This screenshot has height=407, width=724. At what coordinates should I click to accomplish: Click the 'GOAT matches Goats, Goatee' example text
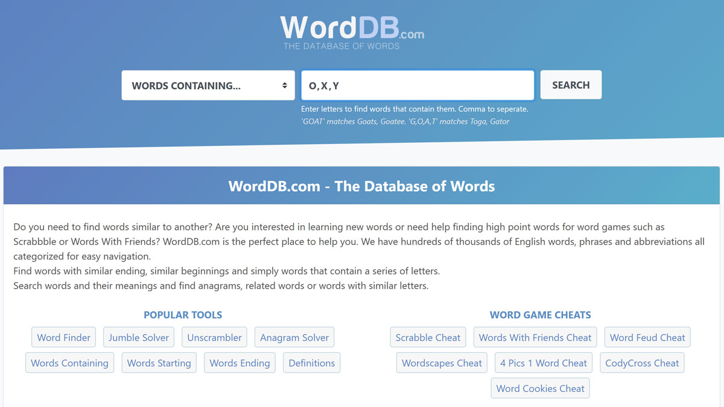click(x=405, y=121)
